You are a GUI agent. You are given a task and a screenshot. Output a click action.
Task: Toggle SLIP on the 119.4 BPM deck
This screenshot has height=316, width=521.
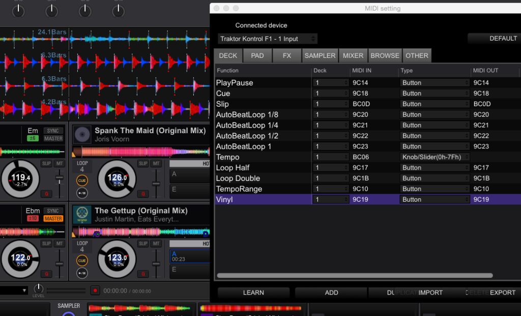click(46, 163)
